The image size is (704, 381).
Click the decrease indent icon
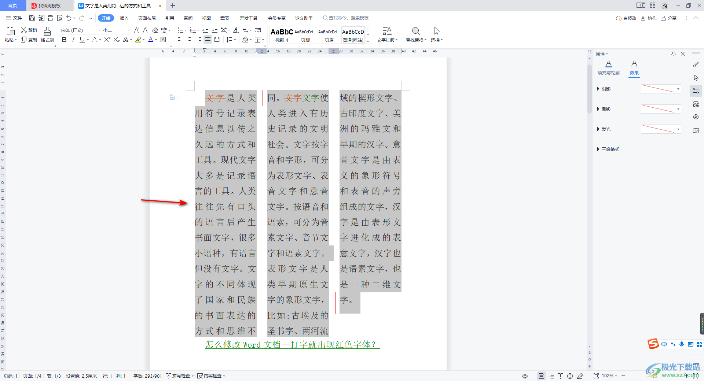coord(205,30)
